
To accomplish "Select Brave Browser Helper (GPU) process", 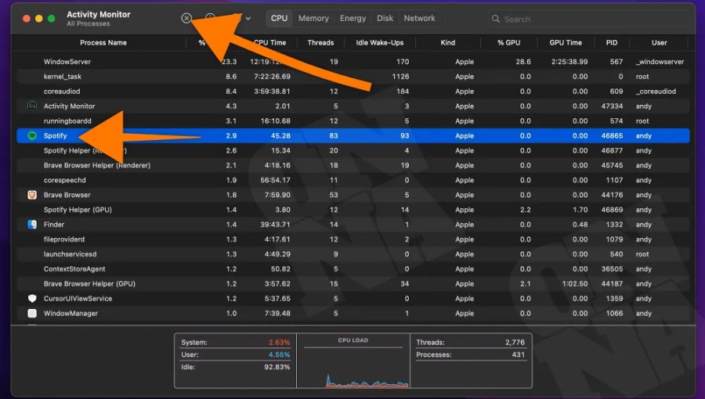I will pos(89,284).
